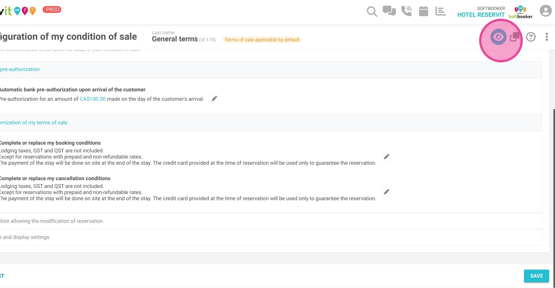Open the help question mark icon
Viewport: 555px width, 288px height.
531,37
